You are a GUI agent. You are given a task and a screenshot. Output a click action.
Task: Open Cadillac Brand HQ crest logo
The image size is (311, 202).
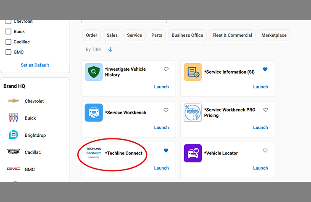tap(13, 152)
